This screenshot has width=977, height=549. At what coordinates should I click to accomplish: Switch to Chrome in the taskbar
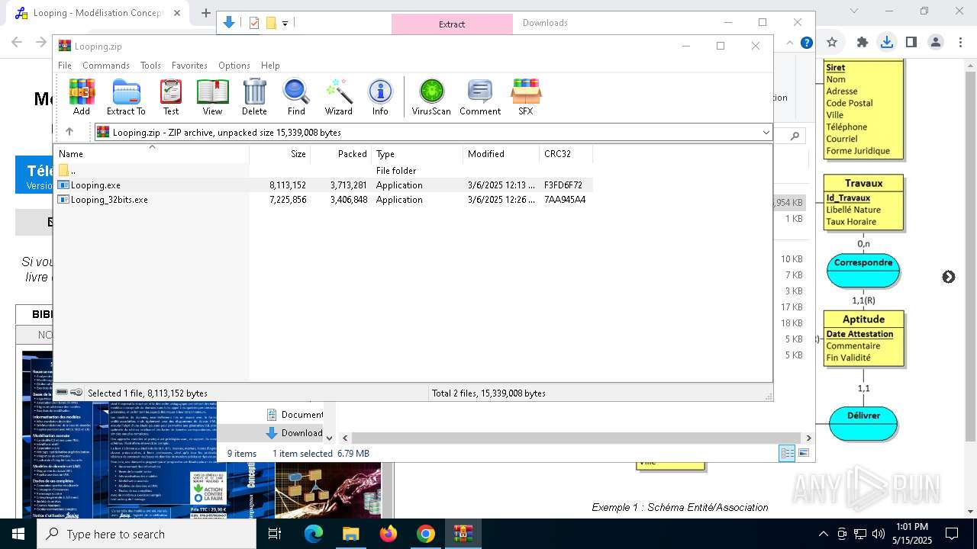click(425, 534)
